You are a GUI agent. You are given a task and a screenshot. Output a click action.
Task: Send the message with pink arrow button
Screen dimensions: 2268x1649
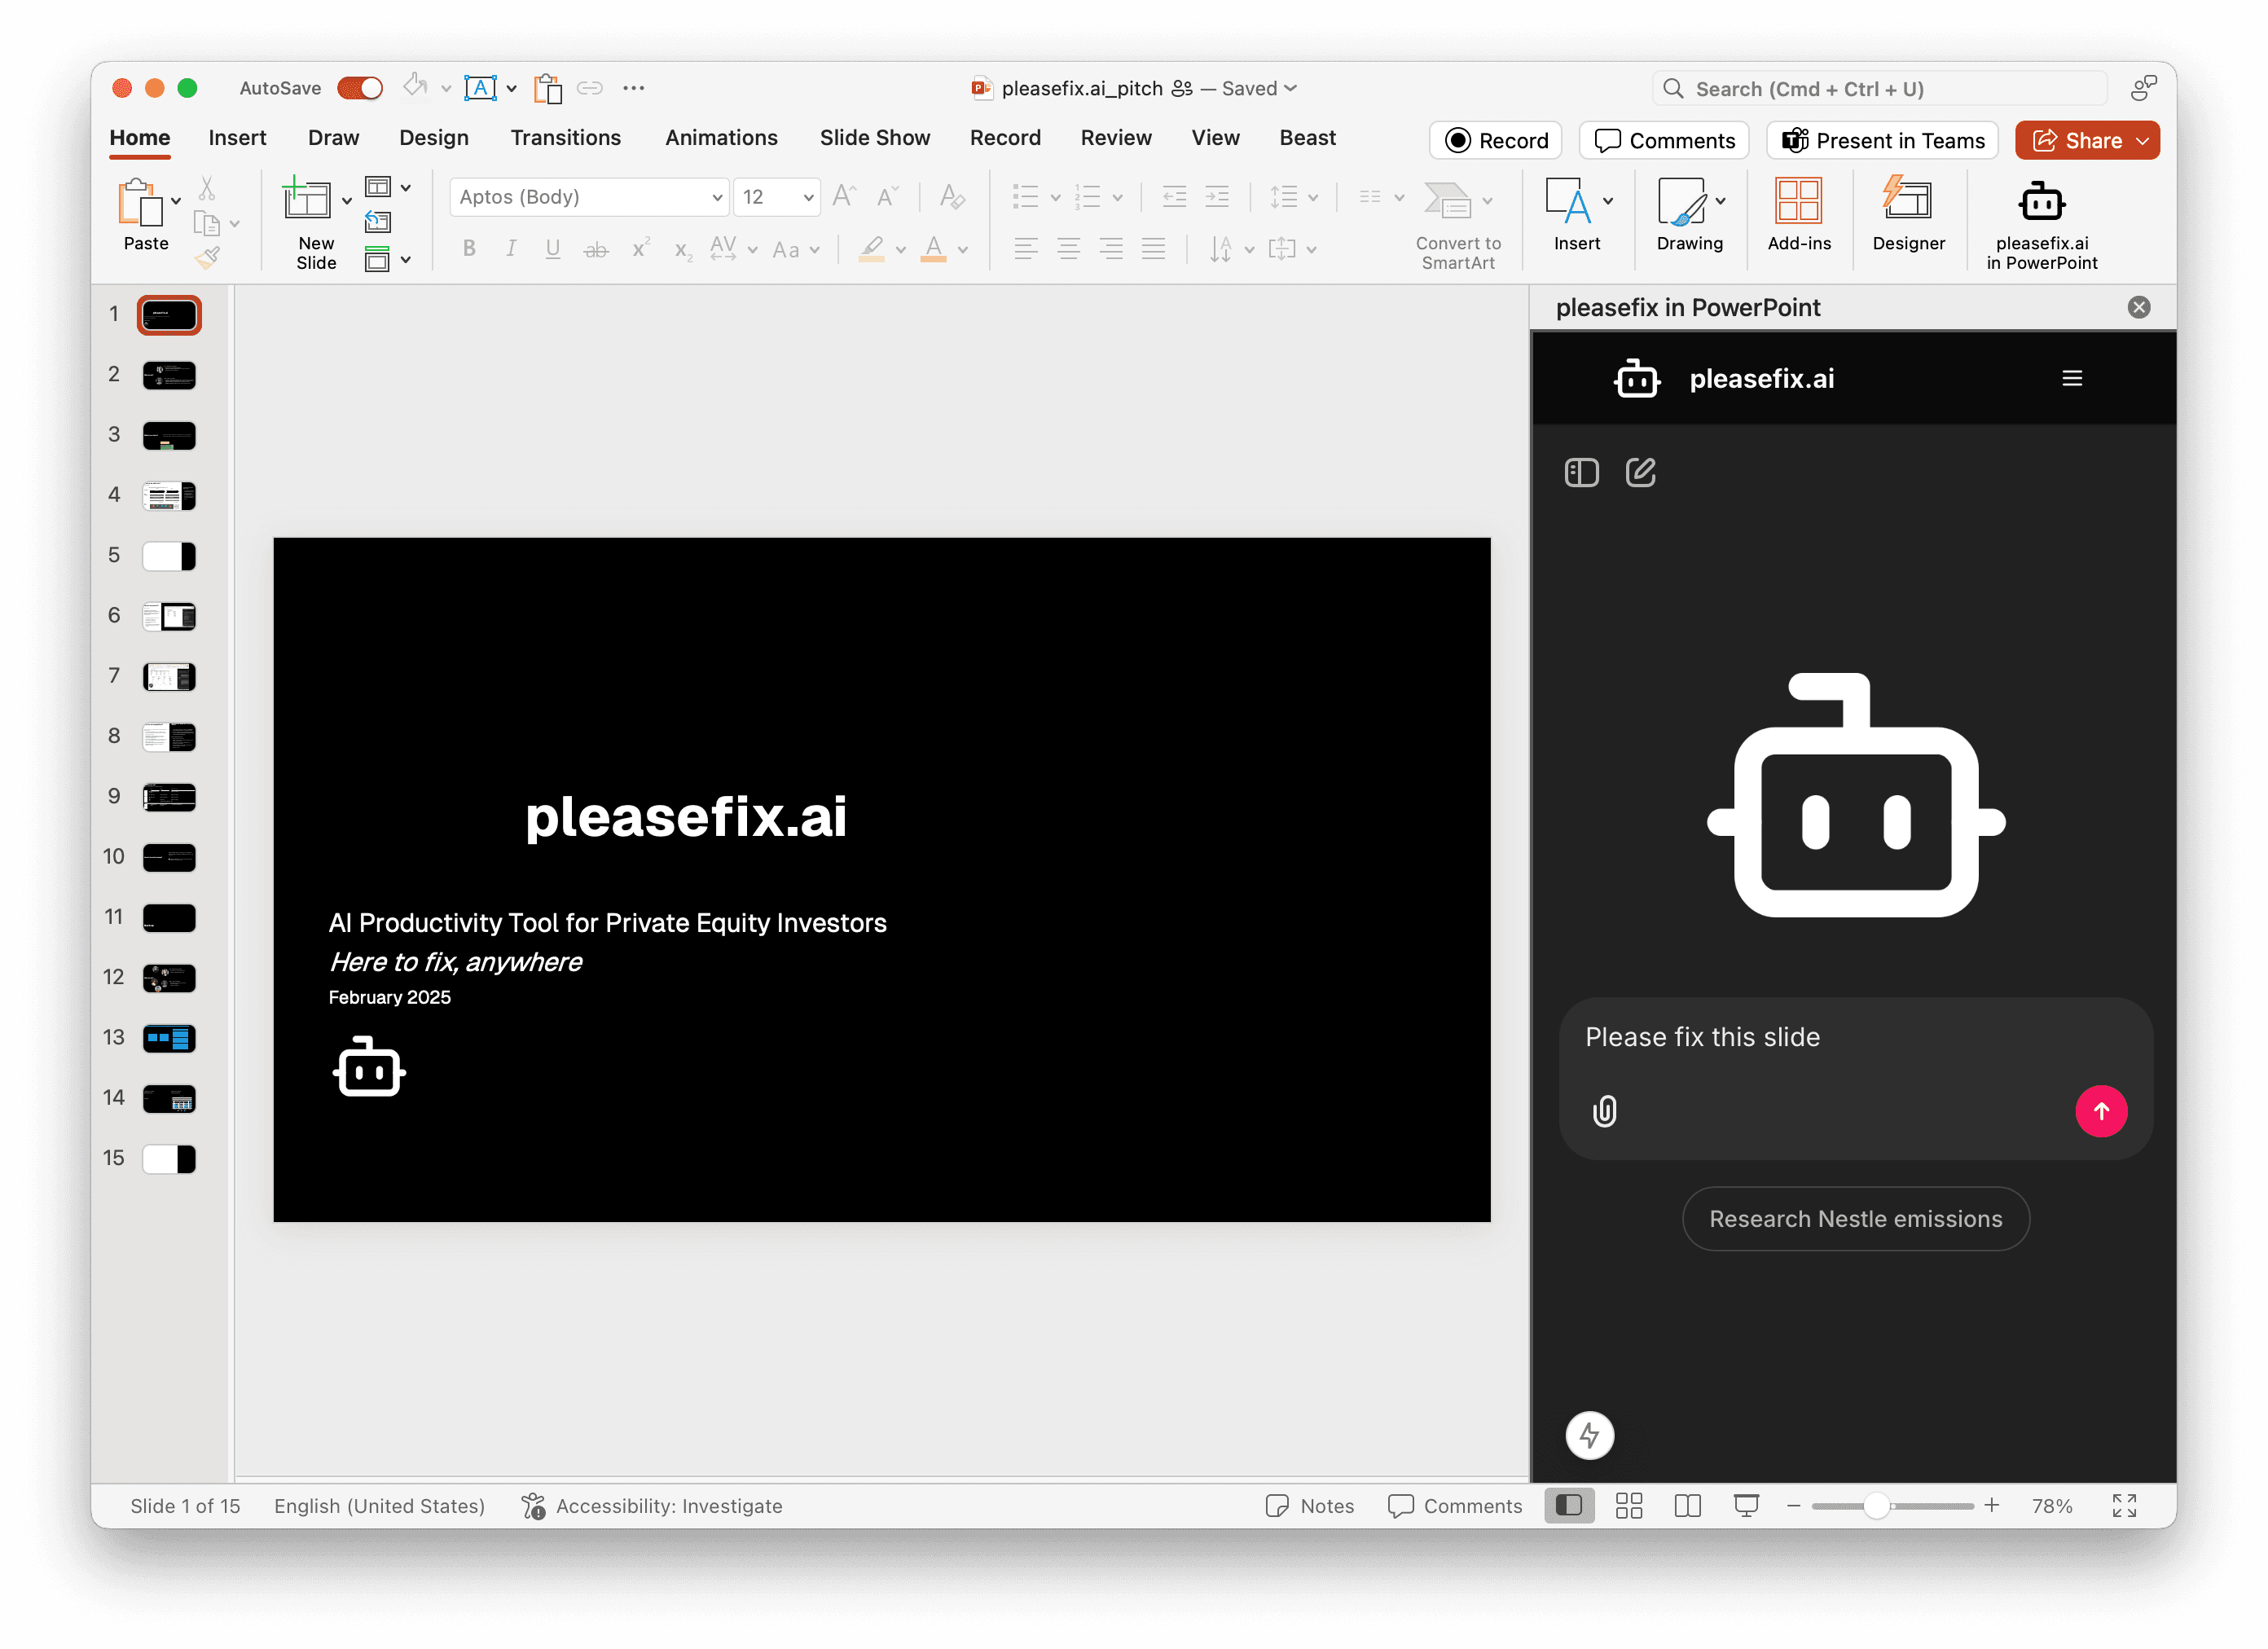(2101, 1111)
